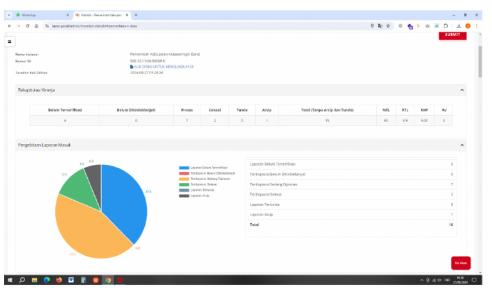Viewport: 492px width, 298px height.
Task: Open the orange Chrome profile avatar
Action: (468, 26)
